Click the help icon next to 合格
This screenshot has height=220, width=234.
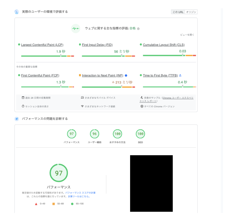pyautogui.click(x=138, y=29)
